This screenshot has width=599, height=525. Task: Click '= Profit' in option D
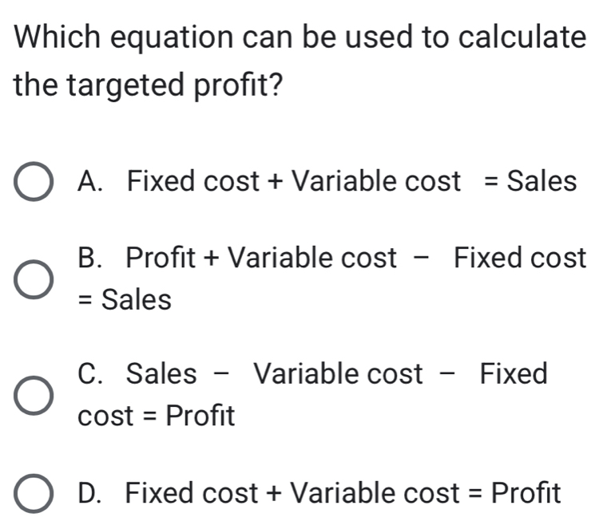517,492
